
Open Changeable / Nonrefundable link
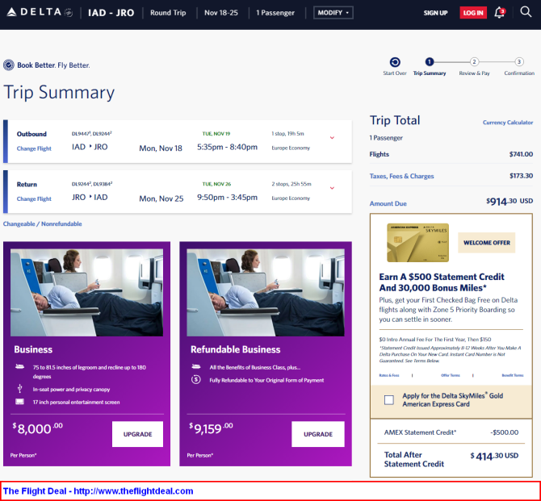point(43,223)
